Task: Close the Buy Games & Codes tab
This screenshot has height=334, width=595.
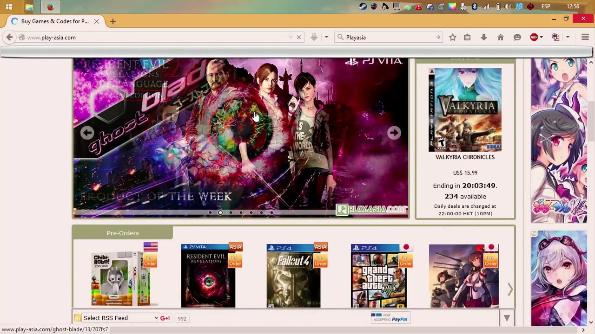Action: pos(96,21)
